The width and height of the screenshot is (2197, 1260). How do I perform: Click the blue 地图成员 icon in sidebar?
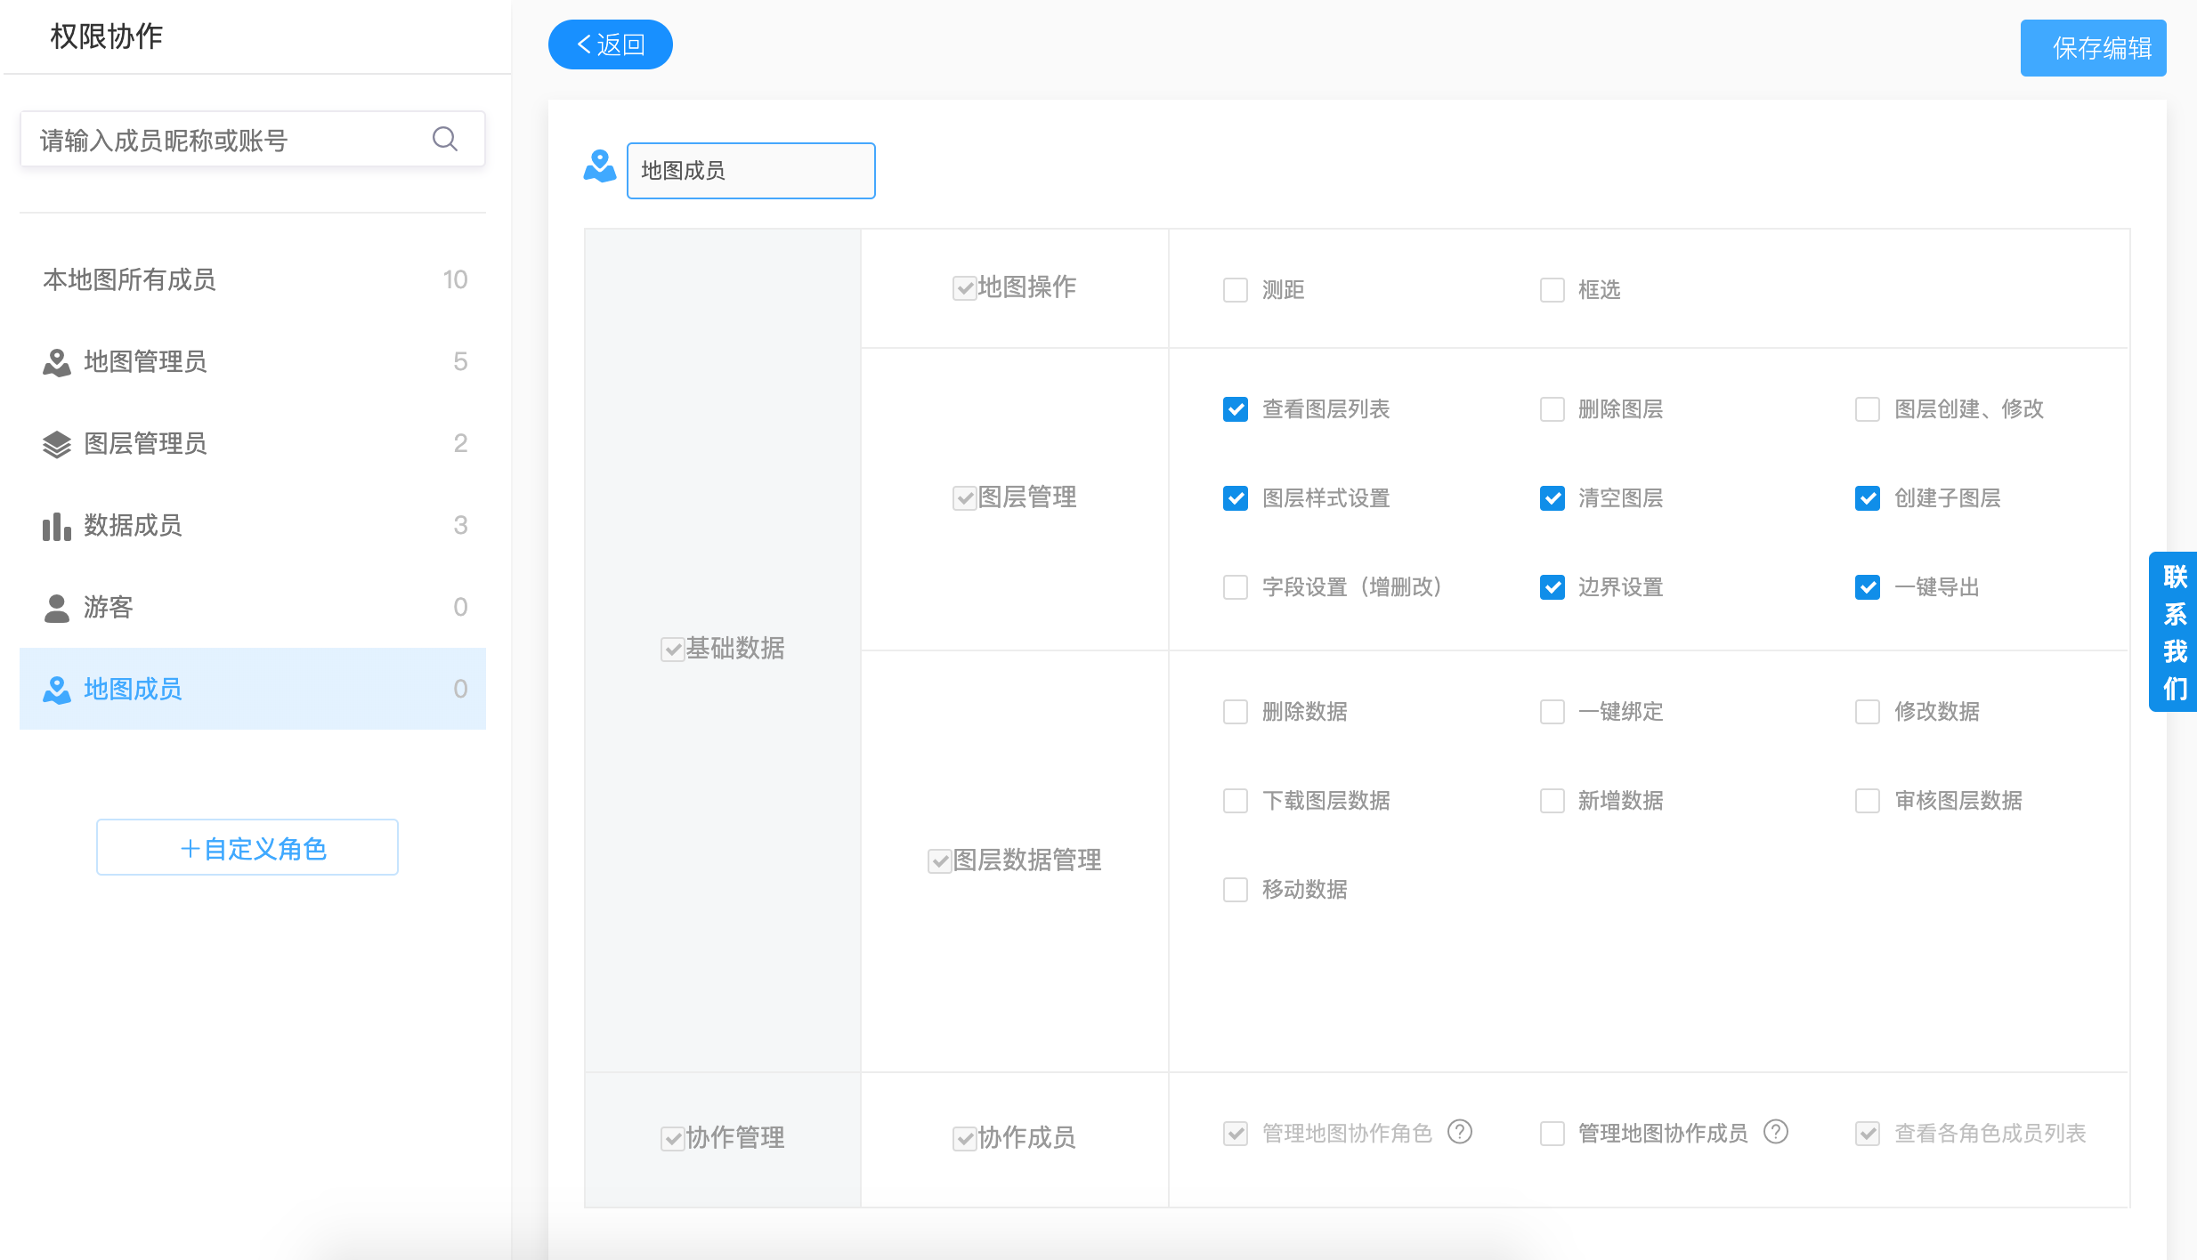click(57, 690)
